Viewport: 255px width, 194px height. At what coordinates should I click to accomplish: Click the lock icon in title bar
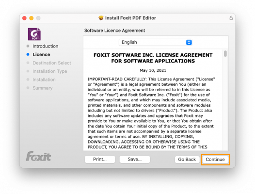(231, 18)
